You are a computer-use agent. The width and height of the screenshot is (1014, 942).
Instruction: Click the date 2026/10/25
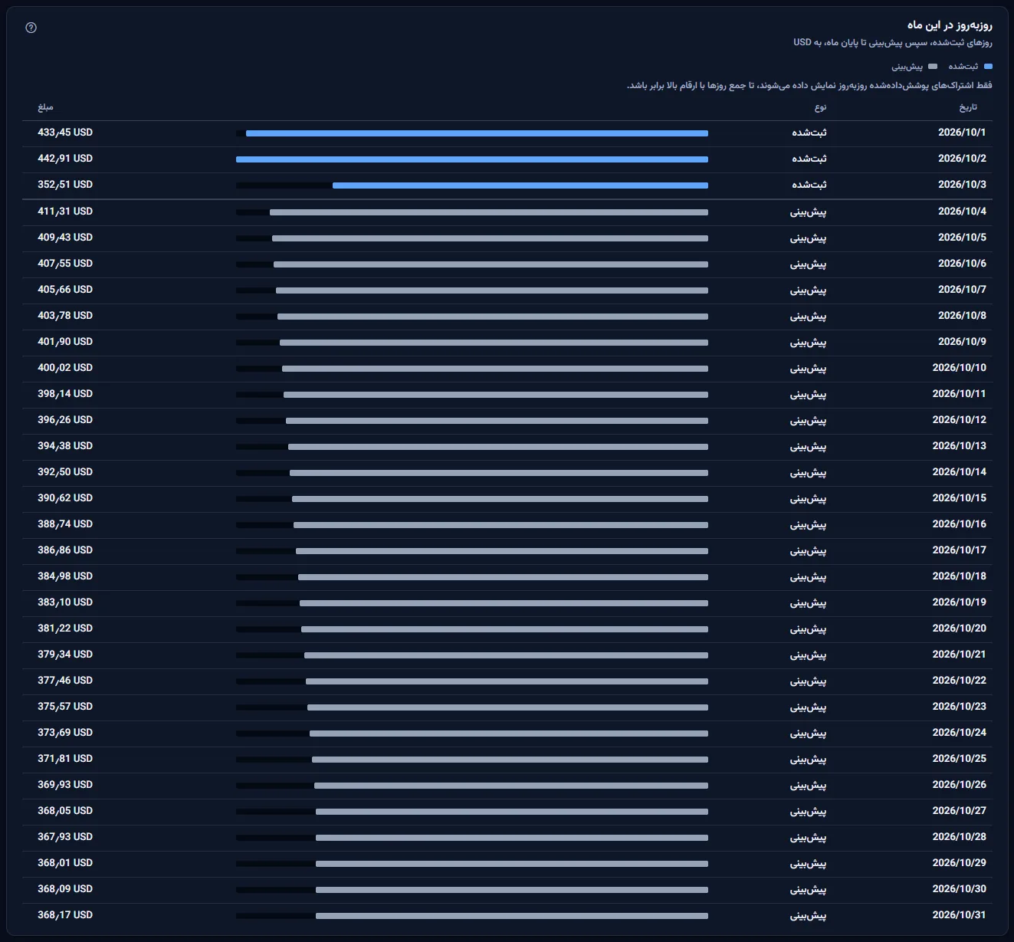coord(960,759)
